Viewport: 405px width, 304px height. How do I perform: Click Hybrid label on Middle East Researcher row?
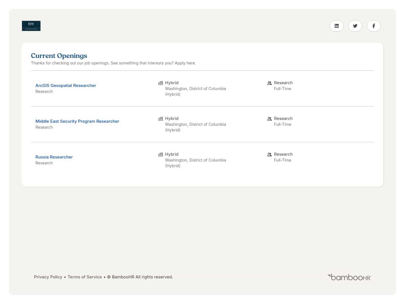tap(172, 118)
